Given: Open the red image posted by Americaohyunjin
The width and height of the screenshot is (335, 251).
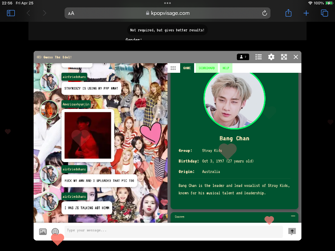Looking at the screenshot, I should (88, 136).
